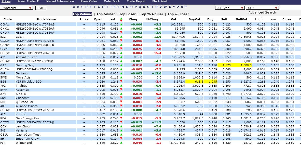
Task: Open Market Information menu
Action: 60,1
